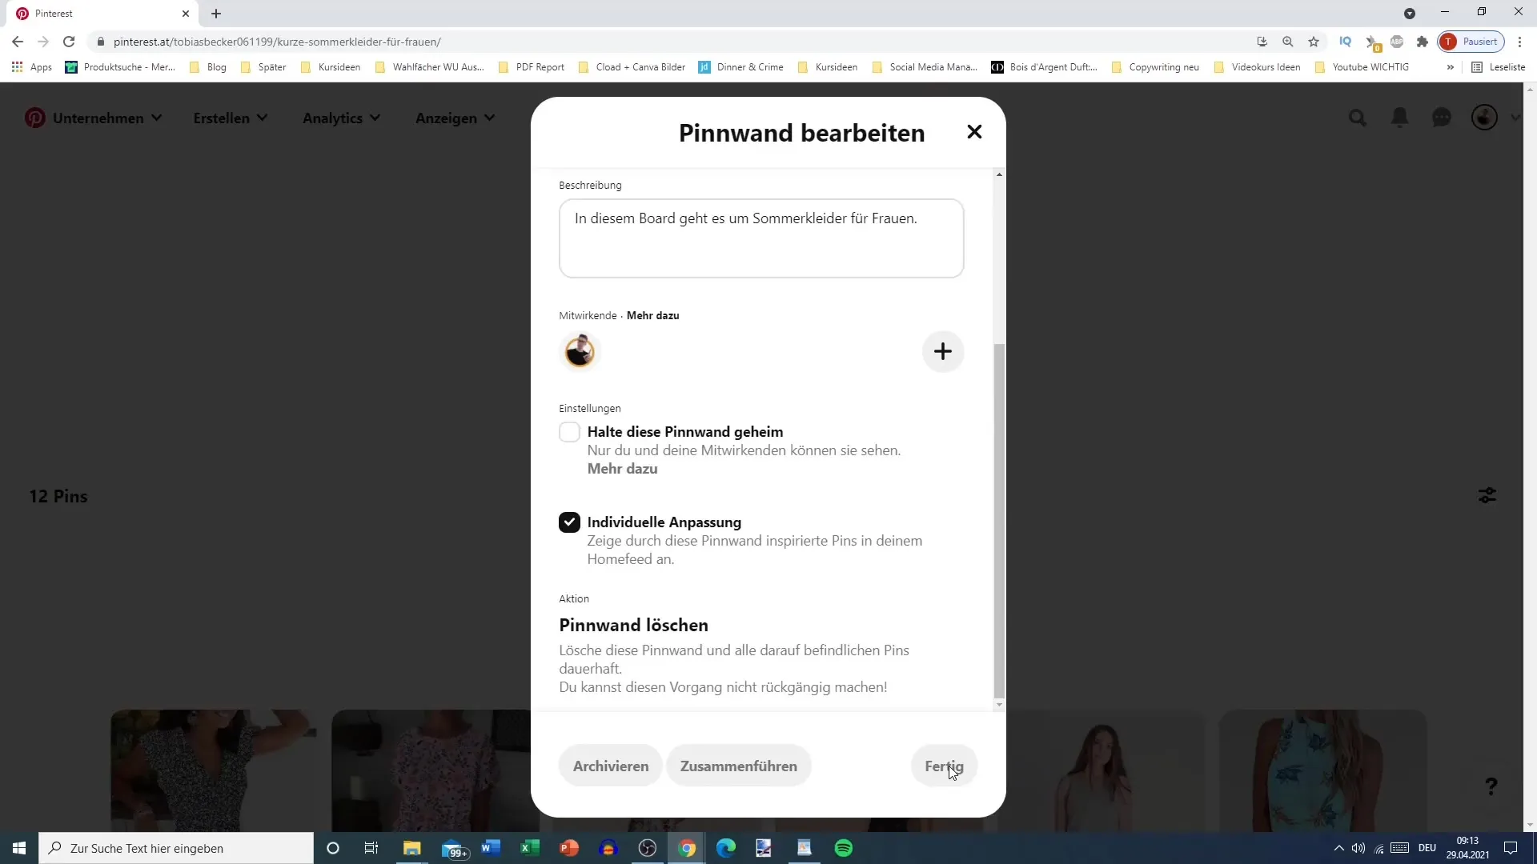Open Microsoft Edge from the taskbar

click(725, 848)
